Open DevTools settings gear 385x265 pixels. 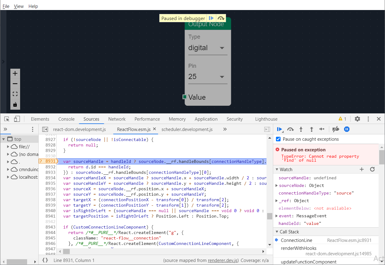[357, 119]
